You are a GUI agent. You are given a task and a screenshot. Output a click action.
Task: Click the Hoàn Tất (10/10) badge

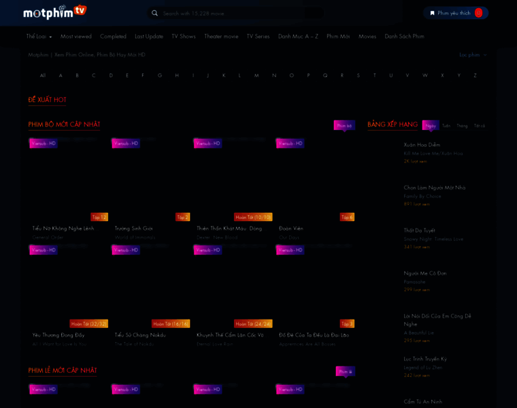[253, 217]
